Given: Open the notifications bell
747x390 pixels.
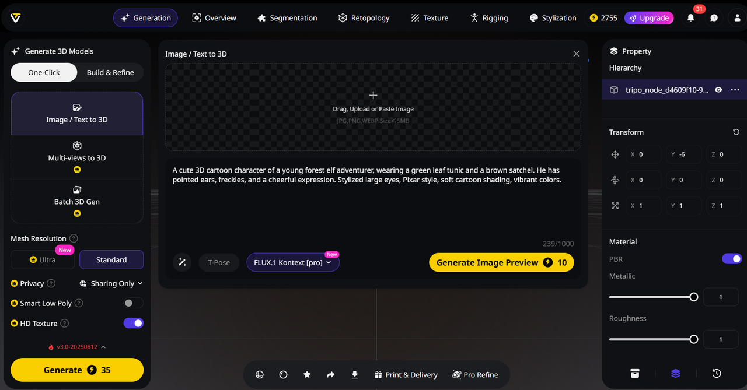Looking at the screenshot, I should point(690,18).
